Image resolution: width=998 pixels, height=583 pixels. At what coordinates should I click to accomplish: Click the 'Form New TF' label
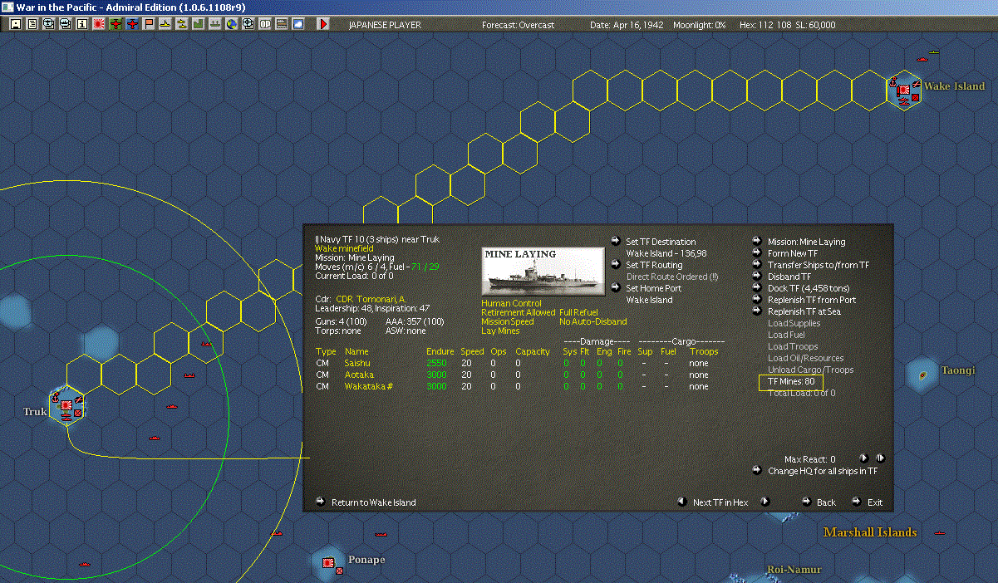[793, 253]
